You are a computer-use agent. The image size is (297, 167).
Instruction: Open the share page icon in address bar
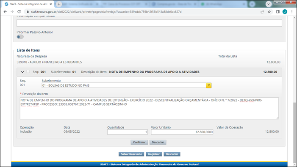262,12
